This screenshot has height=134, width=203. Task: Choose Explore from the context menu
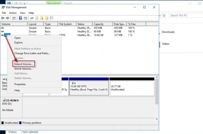(18, 42)
